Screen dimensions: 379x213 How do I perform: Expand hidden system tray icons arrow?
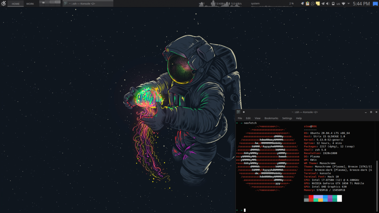click(348, 4)
